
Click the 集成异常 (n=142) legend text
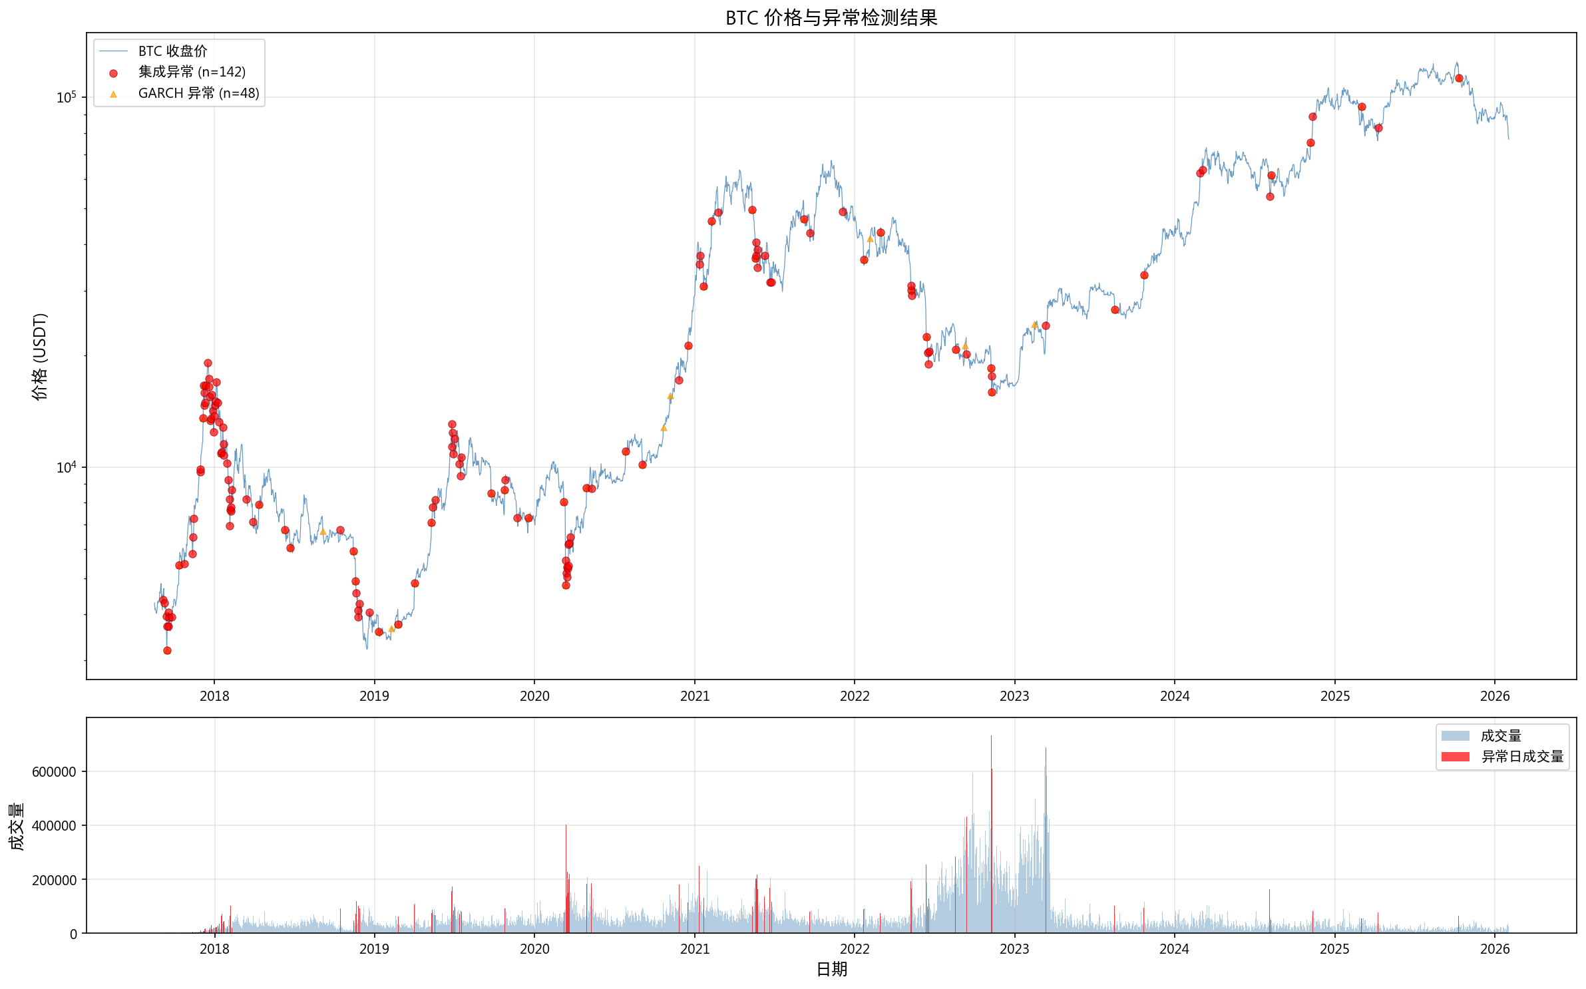pos(192,72)
